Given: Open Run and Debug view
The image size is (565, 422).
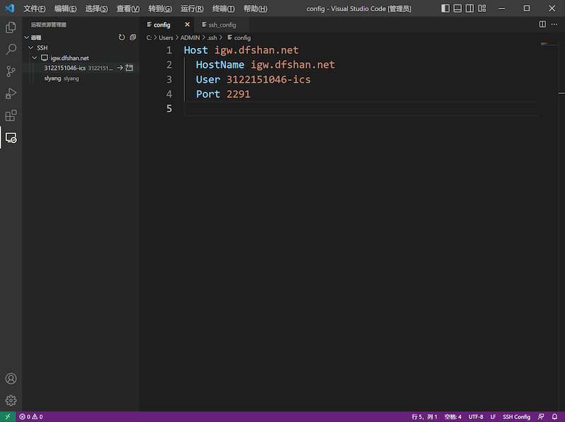Looking at the screenshot, I should tap(11, 93).
